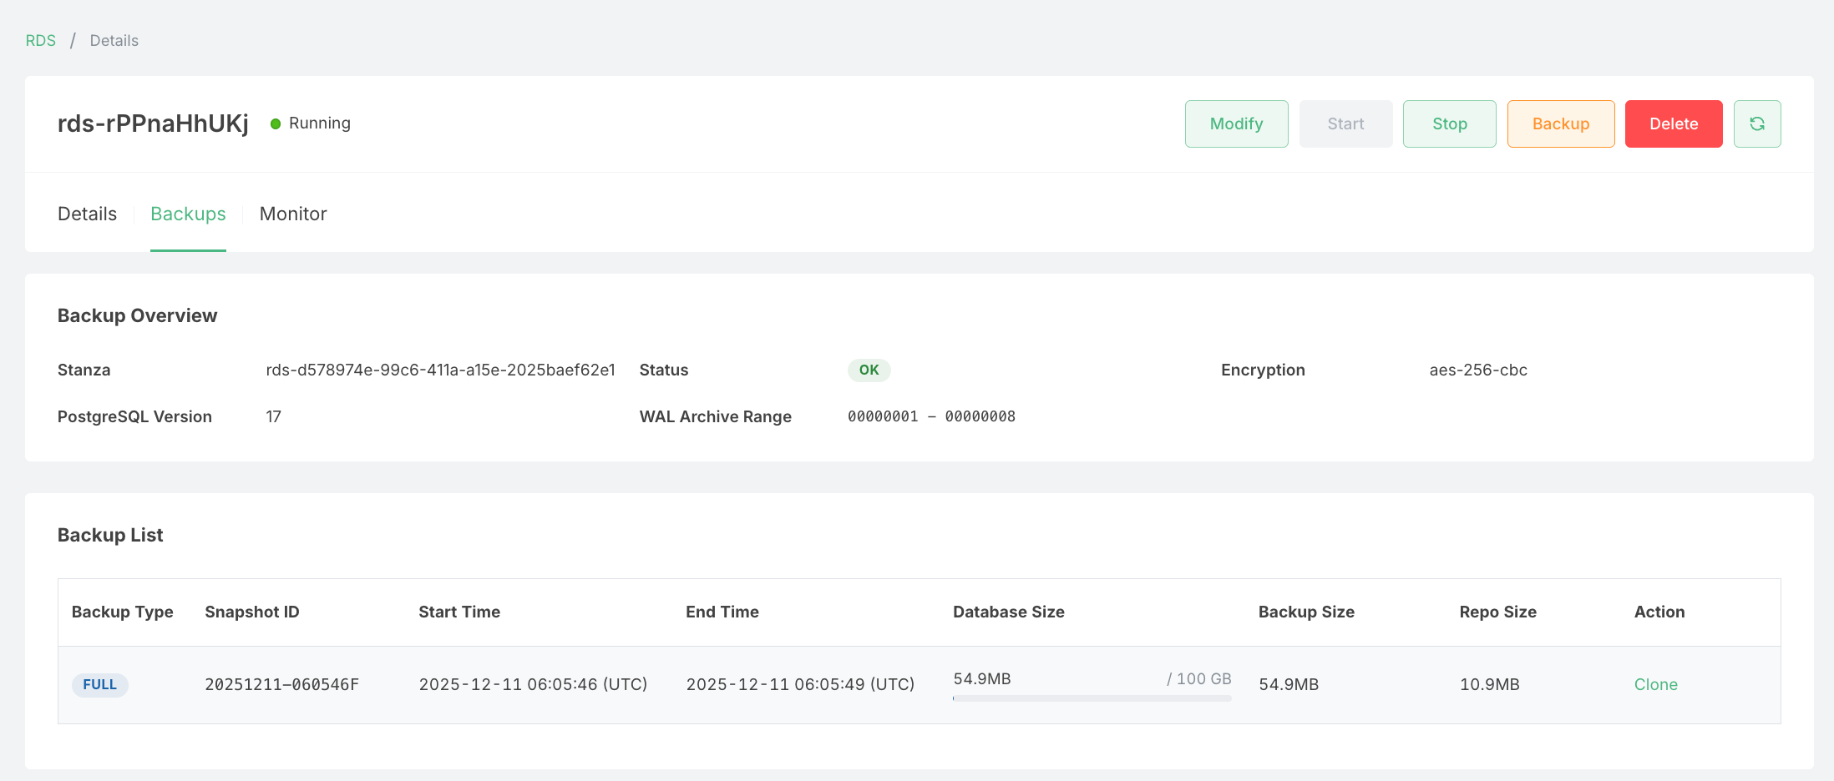Click the orange Backup button
Screen dimensions: 1834x781
coord(1560,123)
